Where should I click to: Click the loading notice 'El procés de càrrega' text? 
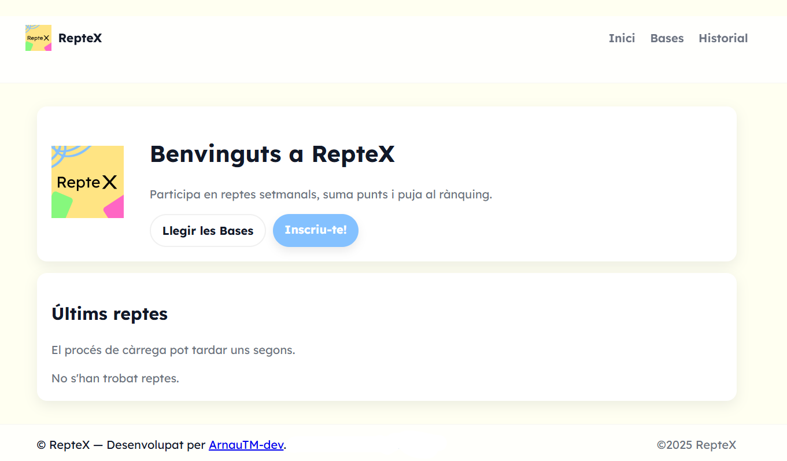tap(173, 350)
